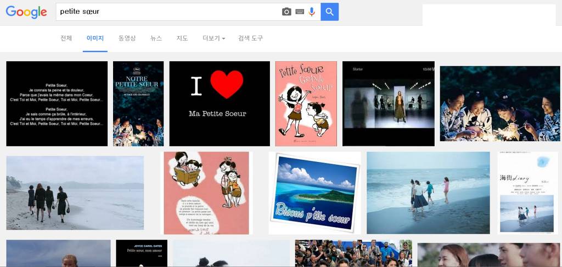Open search by image camera icon
The width and height of the screenshot is (562, 267).
click(x=286, y=11)
